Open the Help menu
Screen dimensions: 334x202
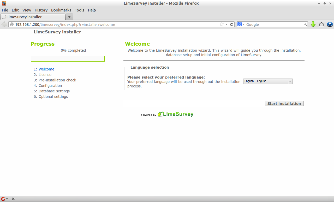click(x=92, y=10)
